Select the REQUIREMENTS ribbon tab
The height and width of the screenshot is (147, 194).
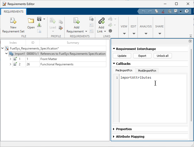(x=14, y=12)
